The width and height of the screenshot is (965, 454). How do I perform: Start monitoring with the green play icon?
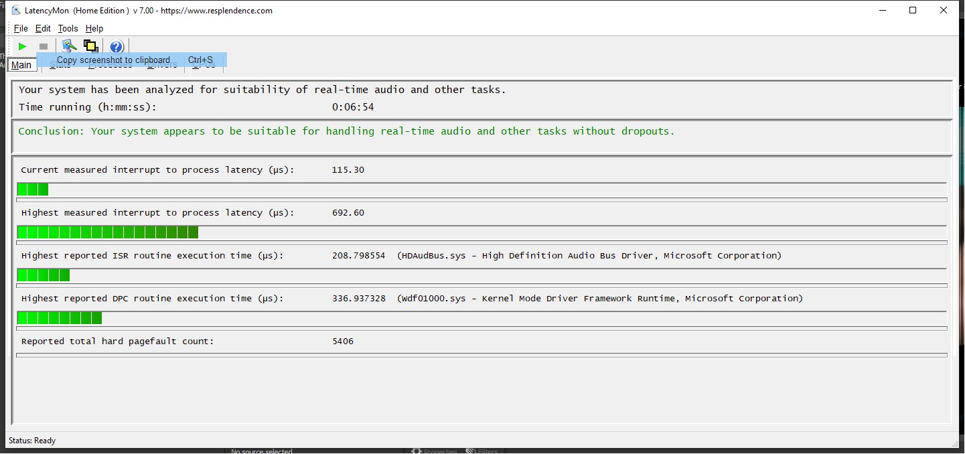[x=23, y=46]
